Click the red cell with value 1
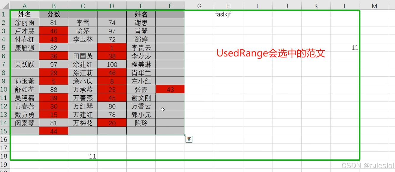Image resolution: width=395 pixels, height=172 pixels. (112, 48)
